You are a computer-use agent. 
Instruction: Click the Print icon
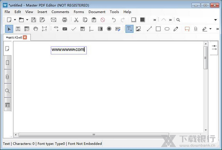coord(65,20)
